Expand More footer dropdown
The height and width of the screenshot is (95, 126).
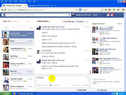pos(95,83)
